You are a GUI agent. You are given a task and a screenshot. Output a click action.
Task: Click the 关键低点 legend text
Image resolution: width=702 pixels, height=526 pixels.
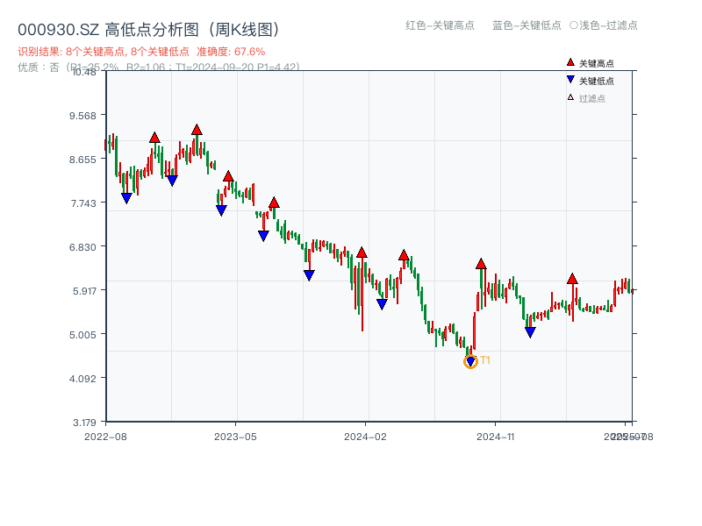pos(597,81)
